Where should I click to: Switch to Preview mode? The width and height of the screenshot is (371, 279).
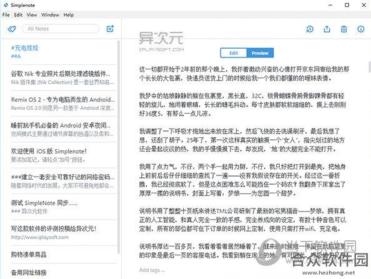[260, 53]
